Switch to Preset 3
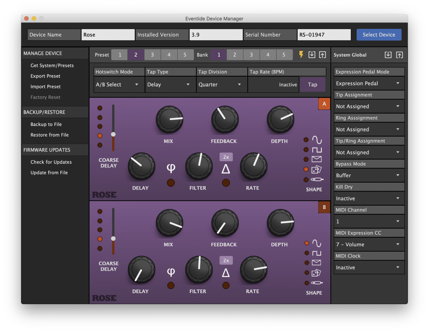 tap(152, 55)
